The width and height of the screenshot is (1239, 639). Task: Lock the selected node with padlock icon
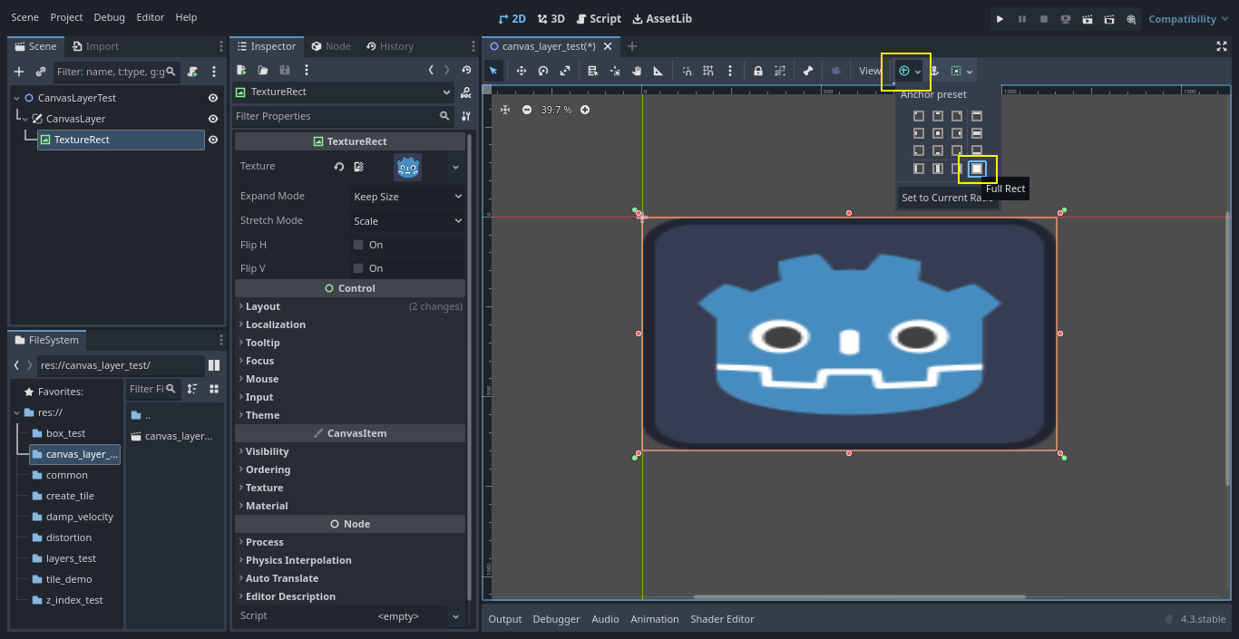(758, 71)
